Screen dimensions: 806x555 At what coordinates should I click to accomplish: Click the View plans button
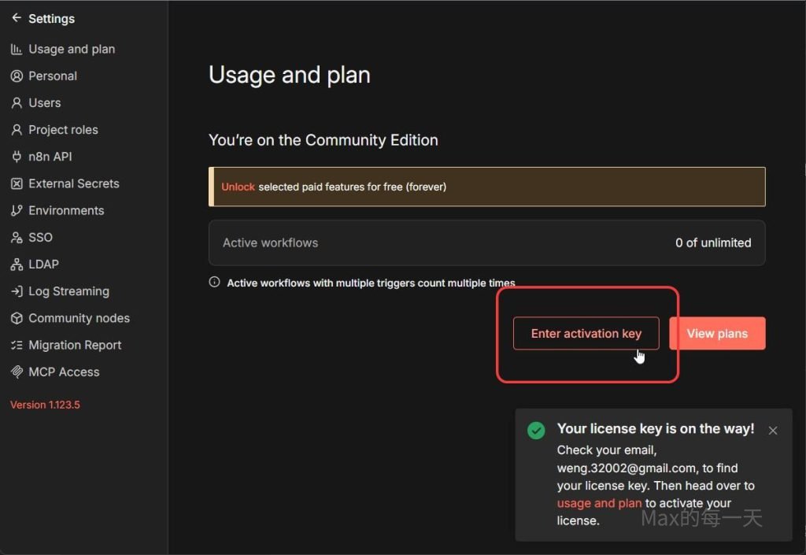[x=717, y=334]
